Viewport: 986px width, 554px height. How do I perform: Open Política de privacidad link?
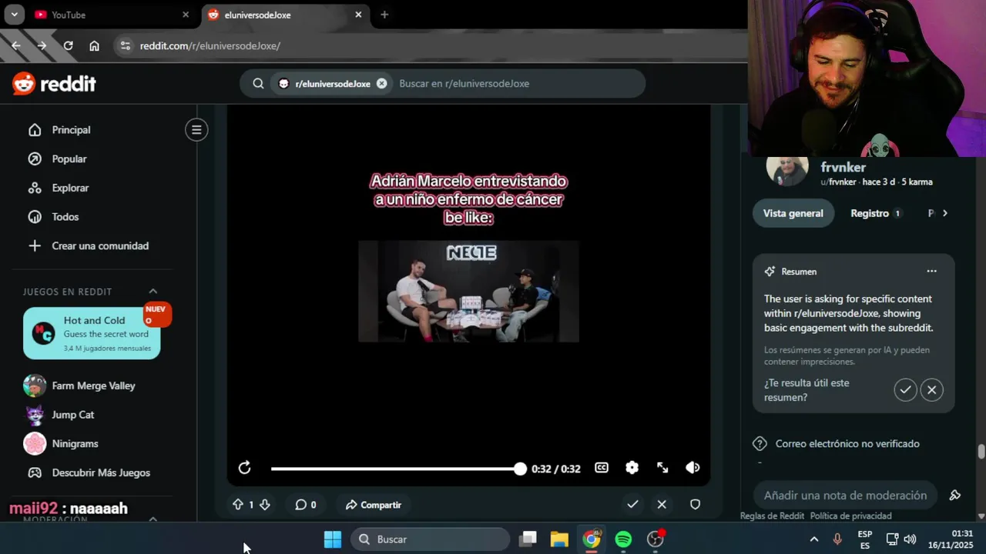pos(850,516)
